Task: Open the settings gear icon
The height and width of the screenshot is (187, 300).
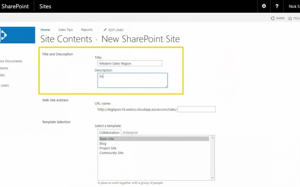Action: coord(264,6)
